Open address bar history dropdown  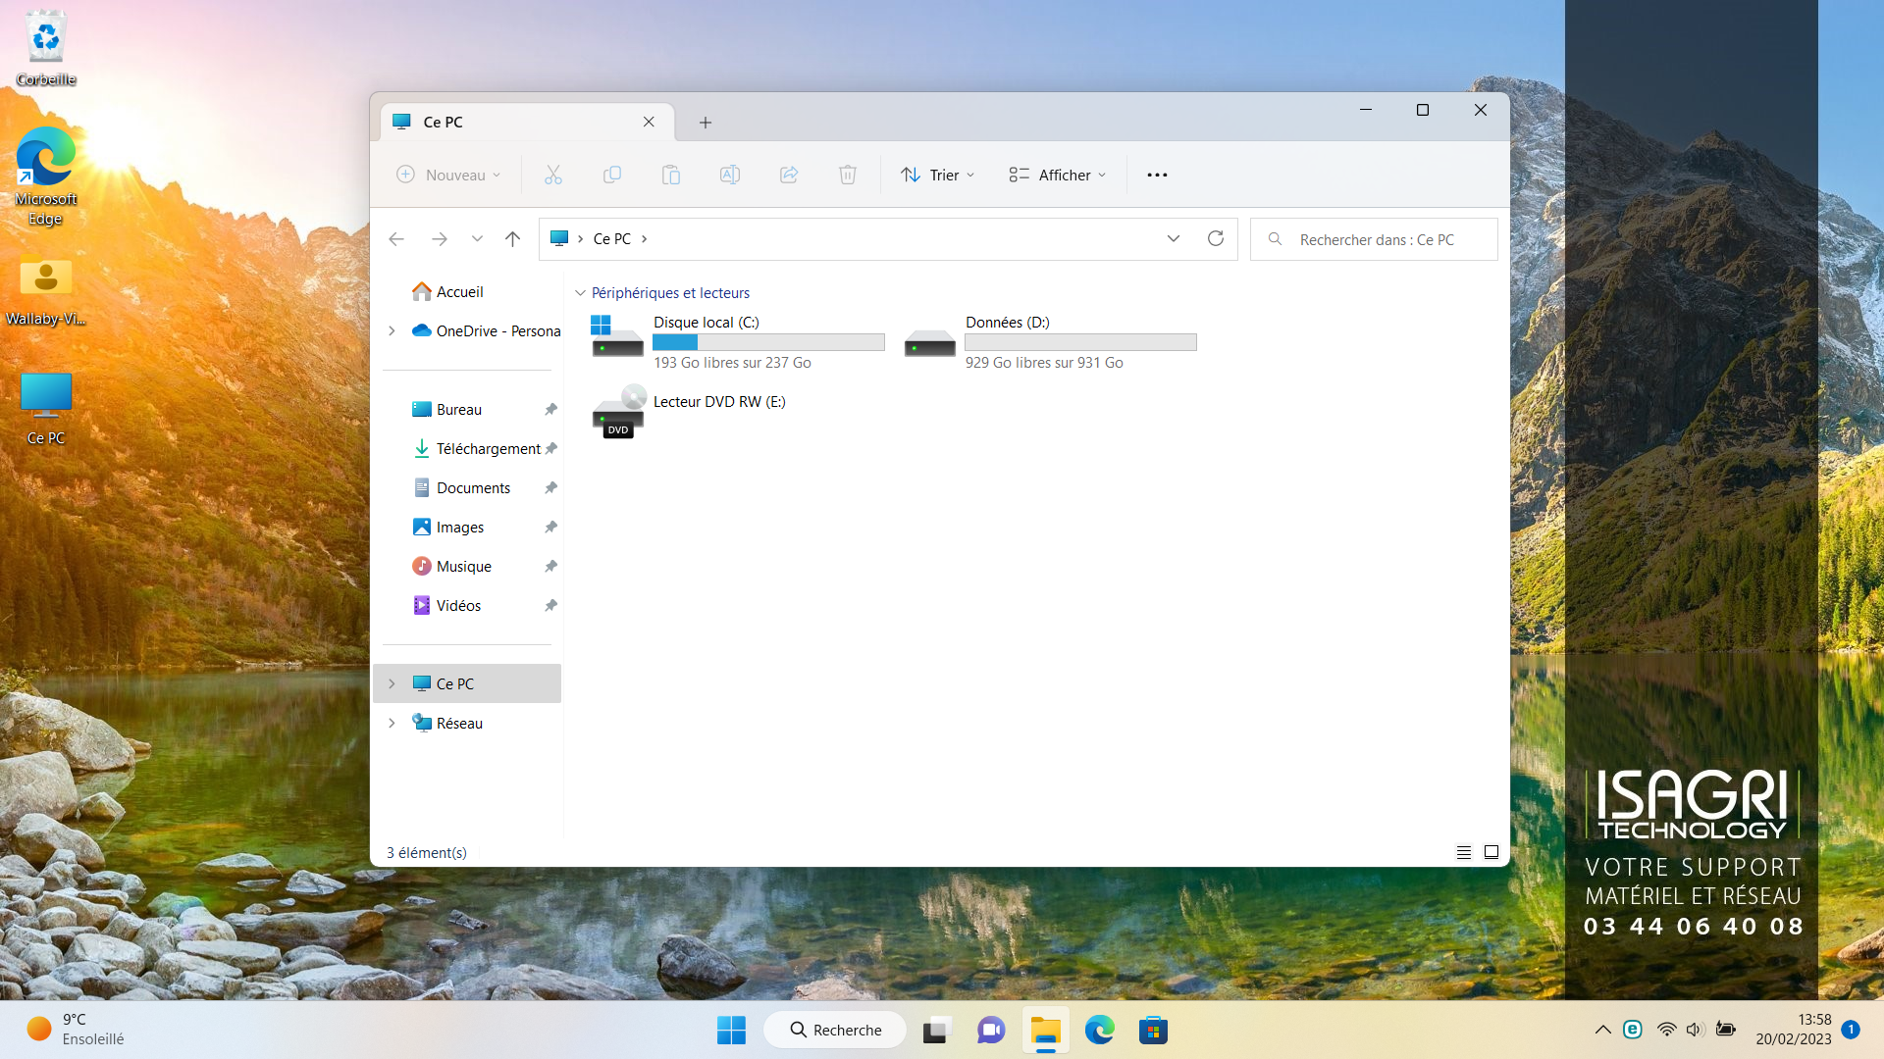[x=1174, y=238]
